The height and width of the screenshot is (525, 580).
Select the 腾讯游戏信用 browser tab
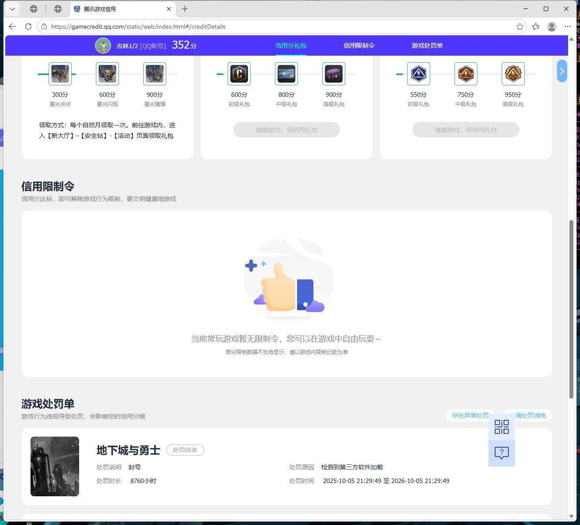(123, 9)
